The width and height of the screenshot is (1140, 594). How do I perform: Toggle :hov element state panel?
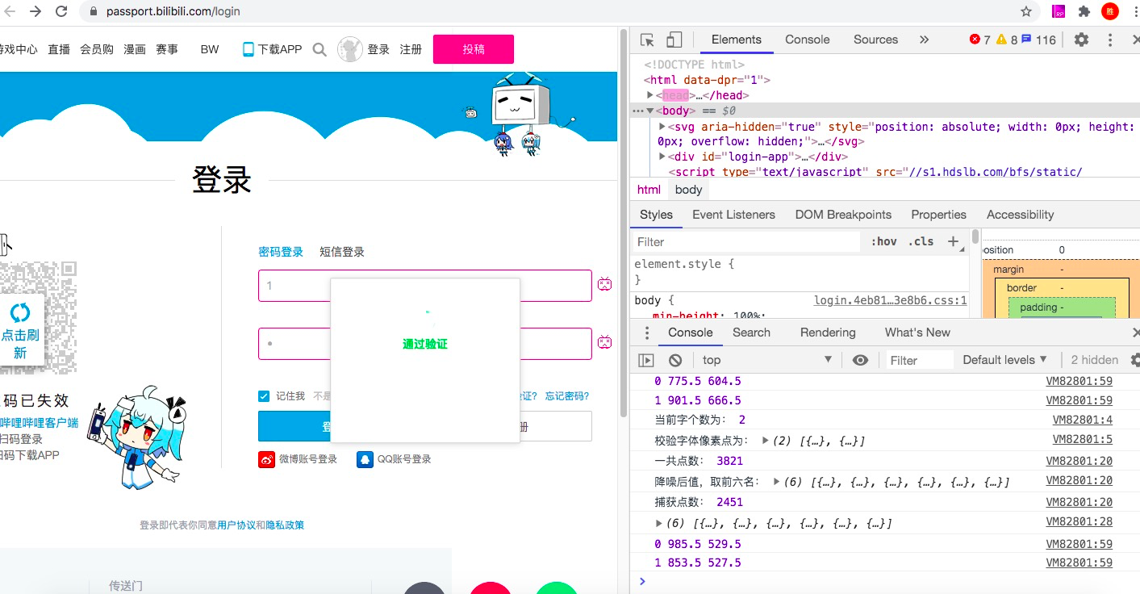pyautogui.click(x=884, y=241)
